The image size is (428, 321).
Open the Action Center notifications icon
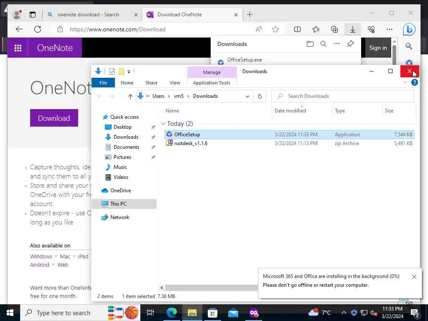tap(414, 313)
